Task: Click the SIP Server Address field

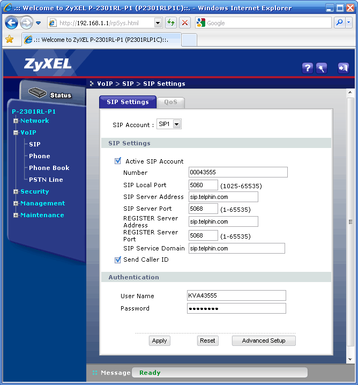Action: coord(223,197)
